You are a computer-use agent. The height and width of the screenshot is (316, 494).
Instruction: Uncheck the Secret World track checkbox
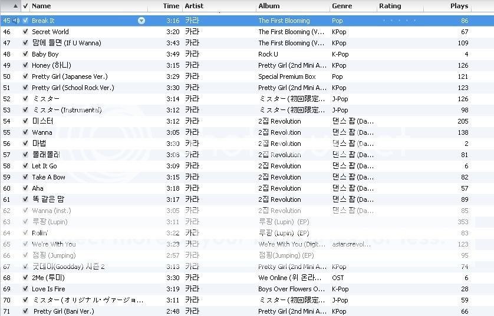(25, 32)
